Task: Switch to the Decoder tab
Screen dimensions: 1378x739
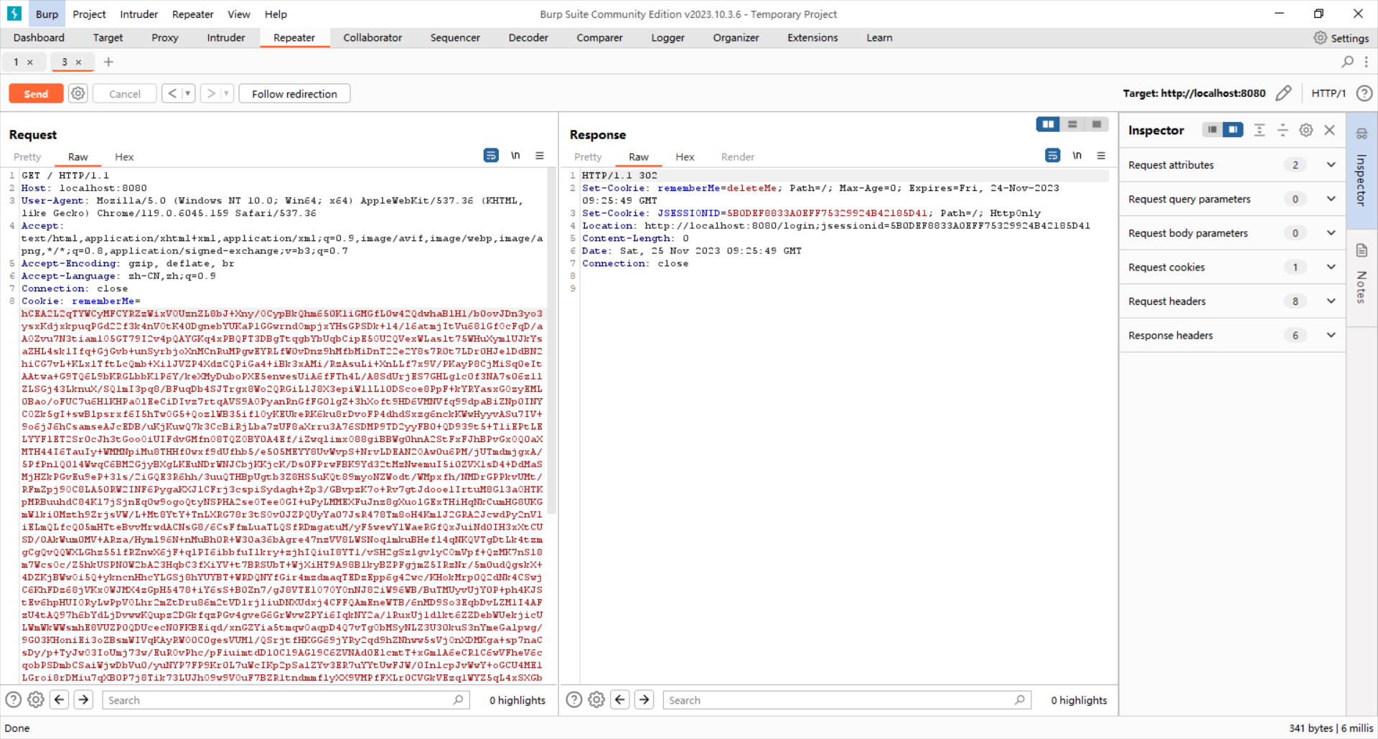Action: coord(528,37)
